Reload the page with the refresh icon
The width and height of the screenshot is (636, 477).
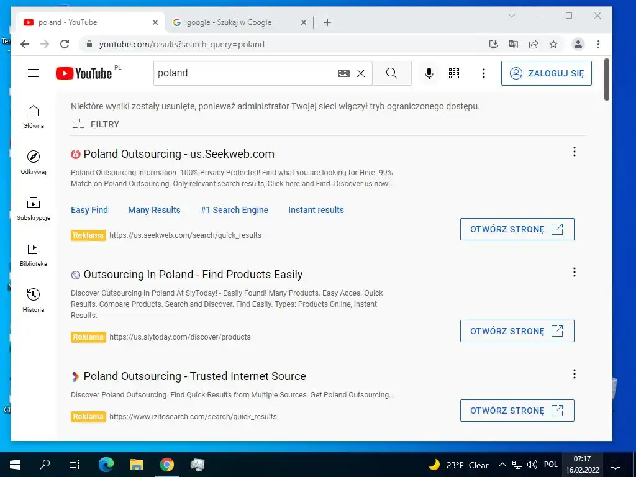click(x=65, y=44)
